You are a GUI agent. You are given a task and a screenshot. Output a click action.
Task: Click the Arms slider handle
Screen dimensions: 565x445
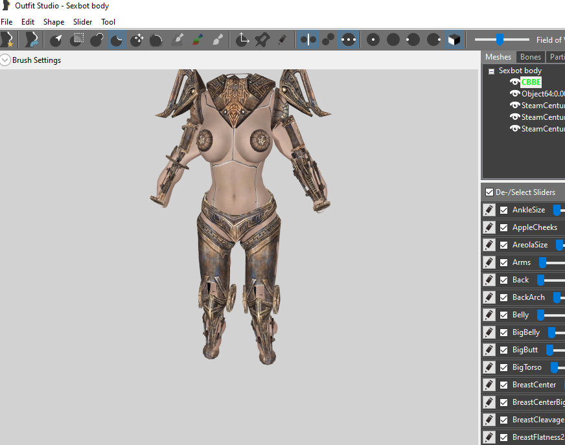pos(542,263)
